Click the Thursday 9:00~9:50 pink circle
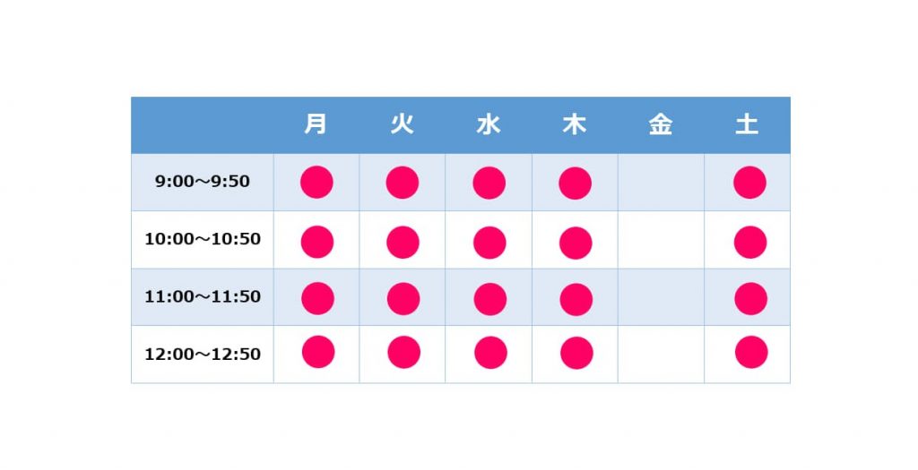918x470 pixels. click(575, 183)
